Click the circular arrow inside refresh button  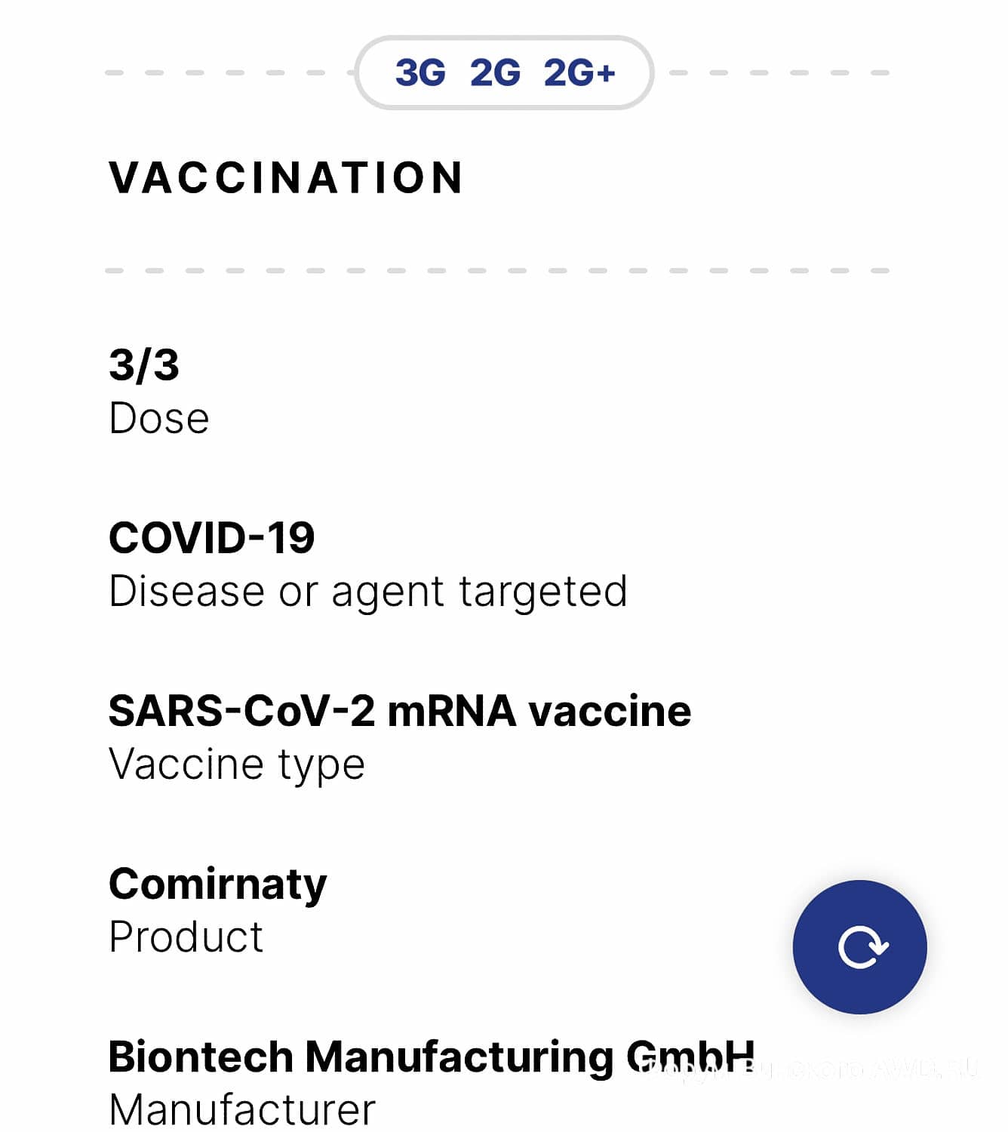click(x=863, y=948)
